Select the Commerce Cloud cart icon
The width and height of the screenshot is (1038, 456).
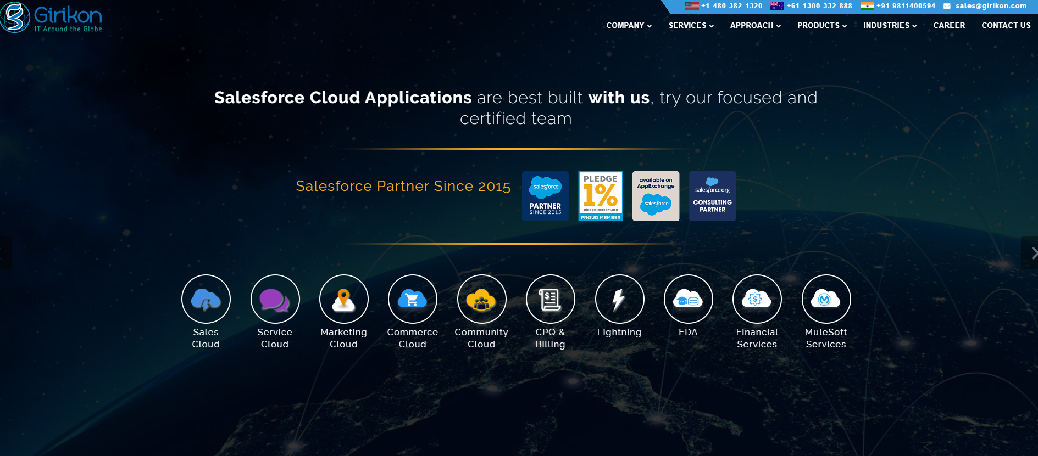tap(413, 299)
